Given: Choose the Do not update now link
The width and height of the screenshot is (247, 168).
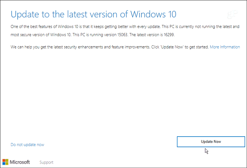Looking at the screenshot, I should [x=27, y=145].
